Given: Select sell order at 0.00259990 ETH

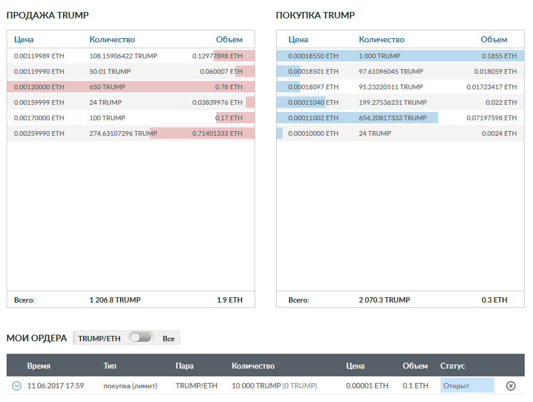Looking at the screenshot, I should click(x=131, y=133).
